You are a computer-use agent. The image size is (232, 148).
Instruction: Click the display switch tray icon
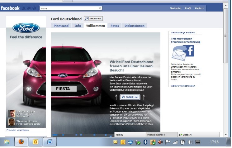click(198, 142)
